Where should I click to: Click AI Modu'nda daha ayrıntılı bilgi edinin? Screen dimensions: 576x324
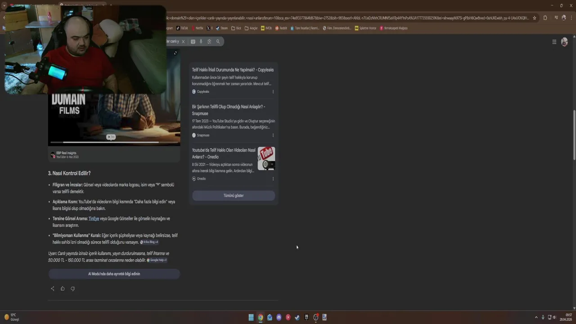coord(114,274)
